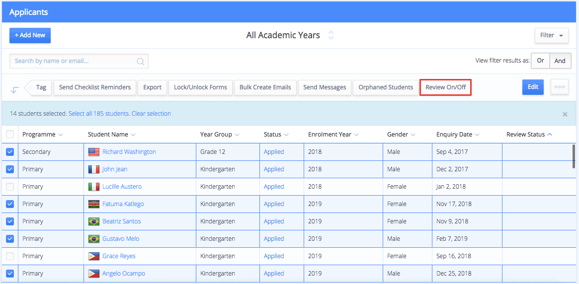This screenshot has width=579, height=284.
Task: Switch filter results to Or
Action: click(x=540, y=61)
